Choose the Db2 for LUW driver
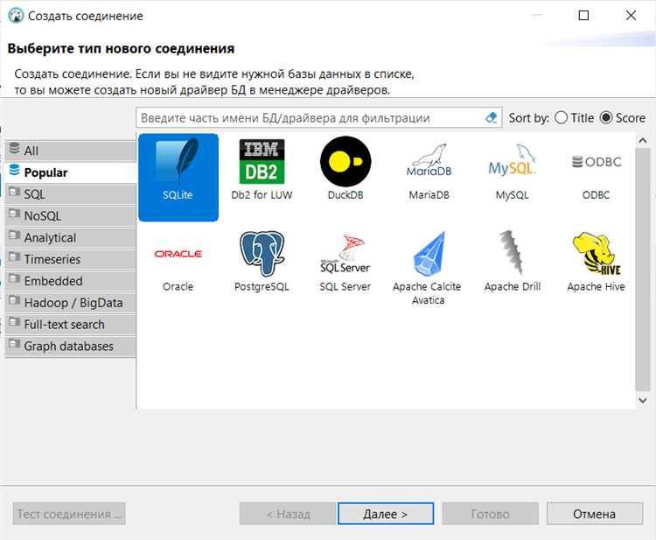 click(262, 162)
